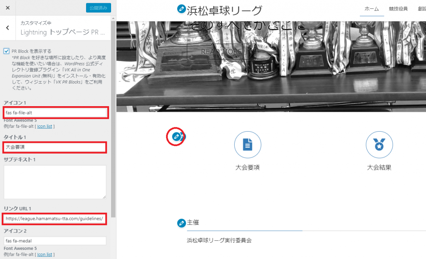Viewport: 426px width, 259px height.
Task: Click the READ MORE button on hero image
Action: pyautogui.click(x=221, y=52)
